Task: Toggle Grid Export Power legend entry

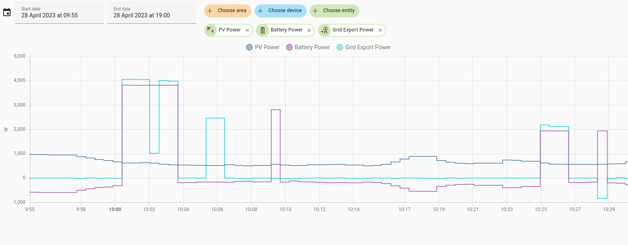Action: point(364,47)
